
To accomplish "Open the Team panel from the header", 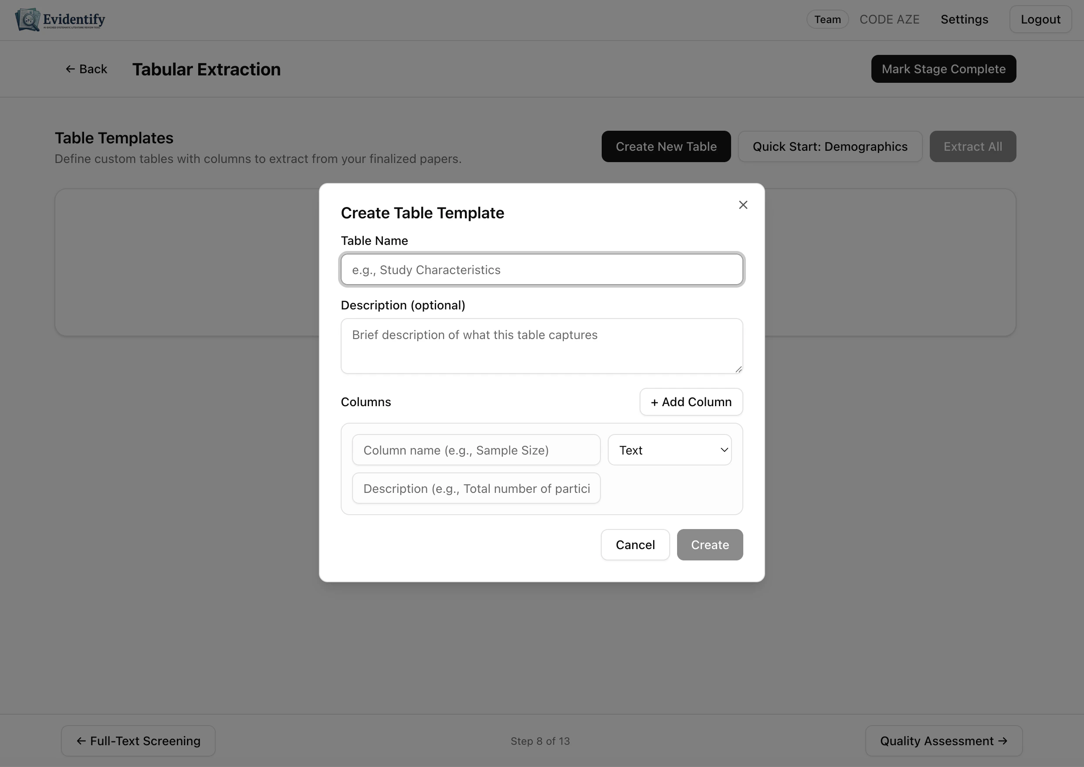I will click(x=827, y=19).
